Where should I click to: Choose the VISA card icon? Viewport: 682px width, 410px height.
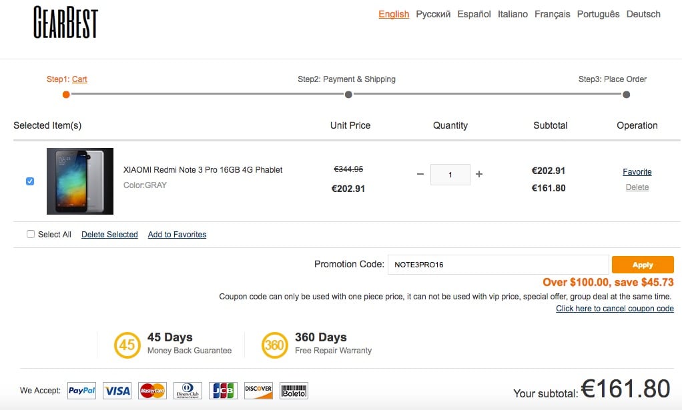click(117, 391)
